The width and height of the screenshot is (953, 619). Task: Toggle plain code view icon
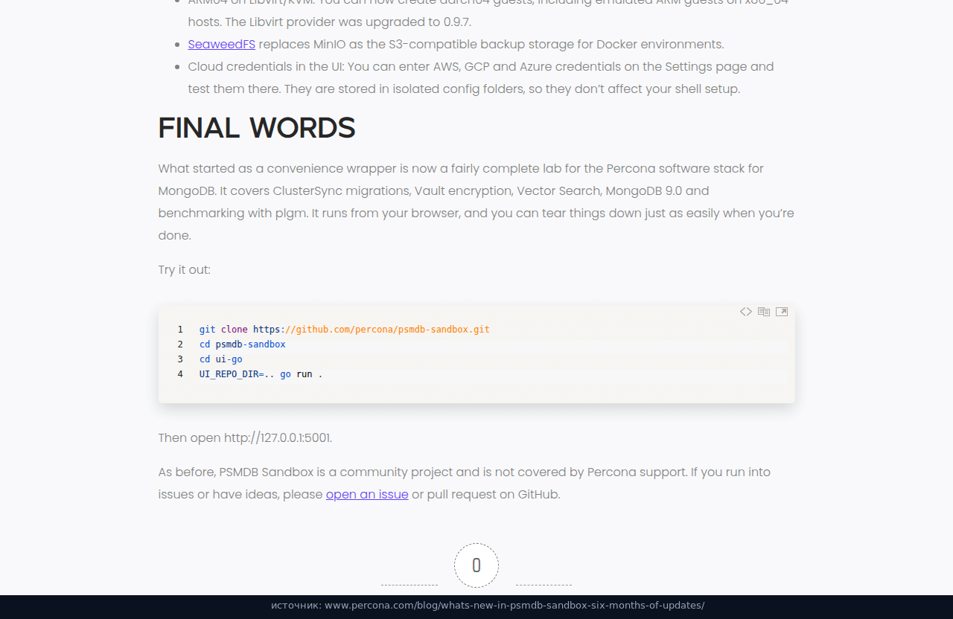point(745,312)
